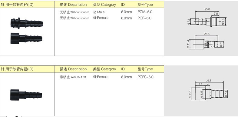Click the first table's Category header

click(x=104, y=5)
